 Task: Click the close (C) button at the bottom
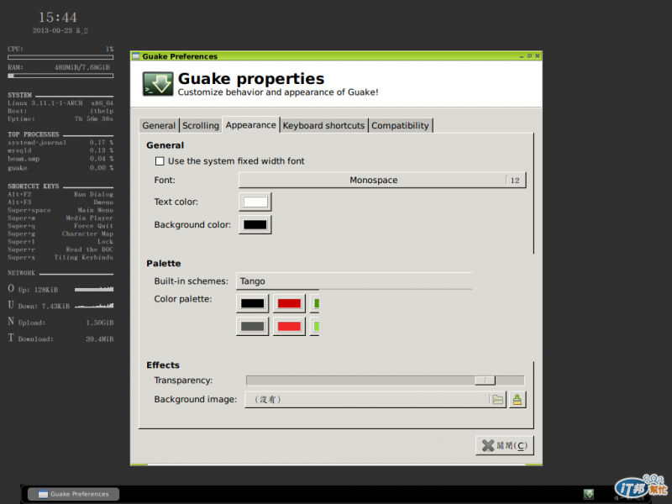[x=505, y=446]
